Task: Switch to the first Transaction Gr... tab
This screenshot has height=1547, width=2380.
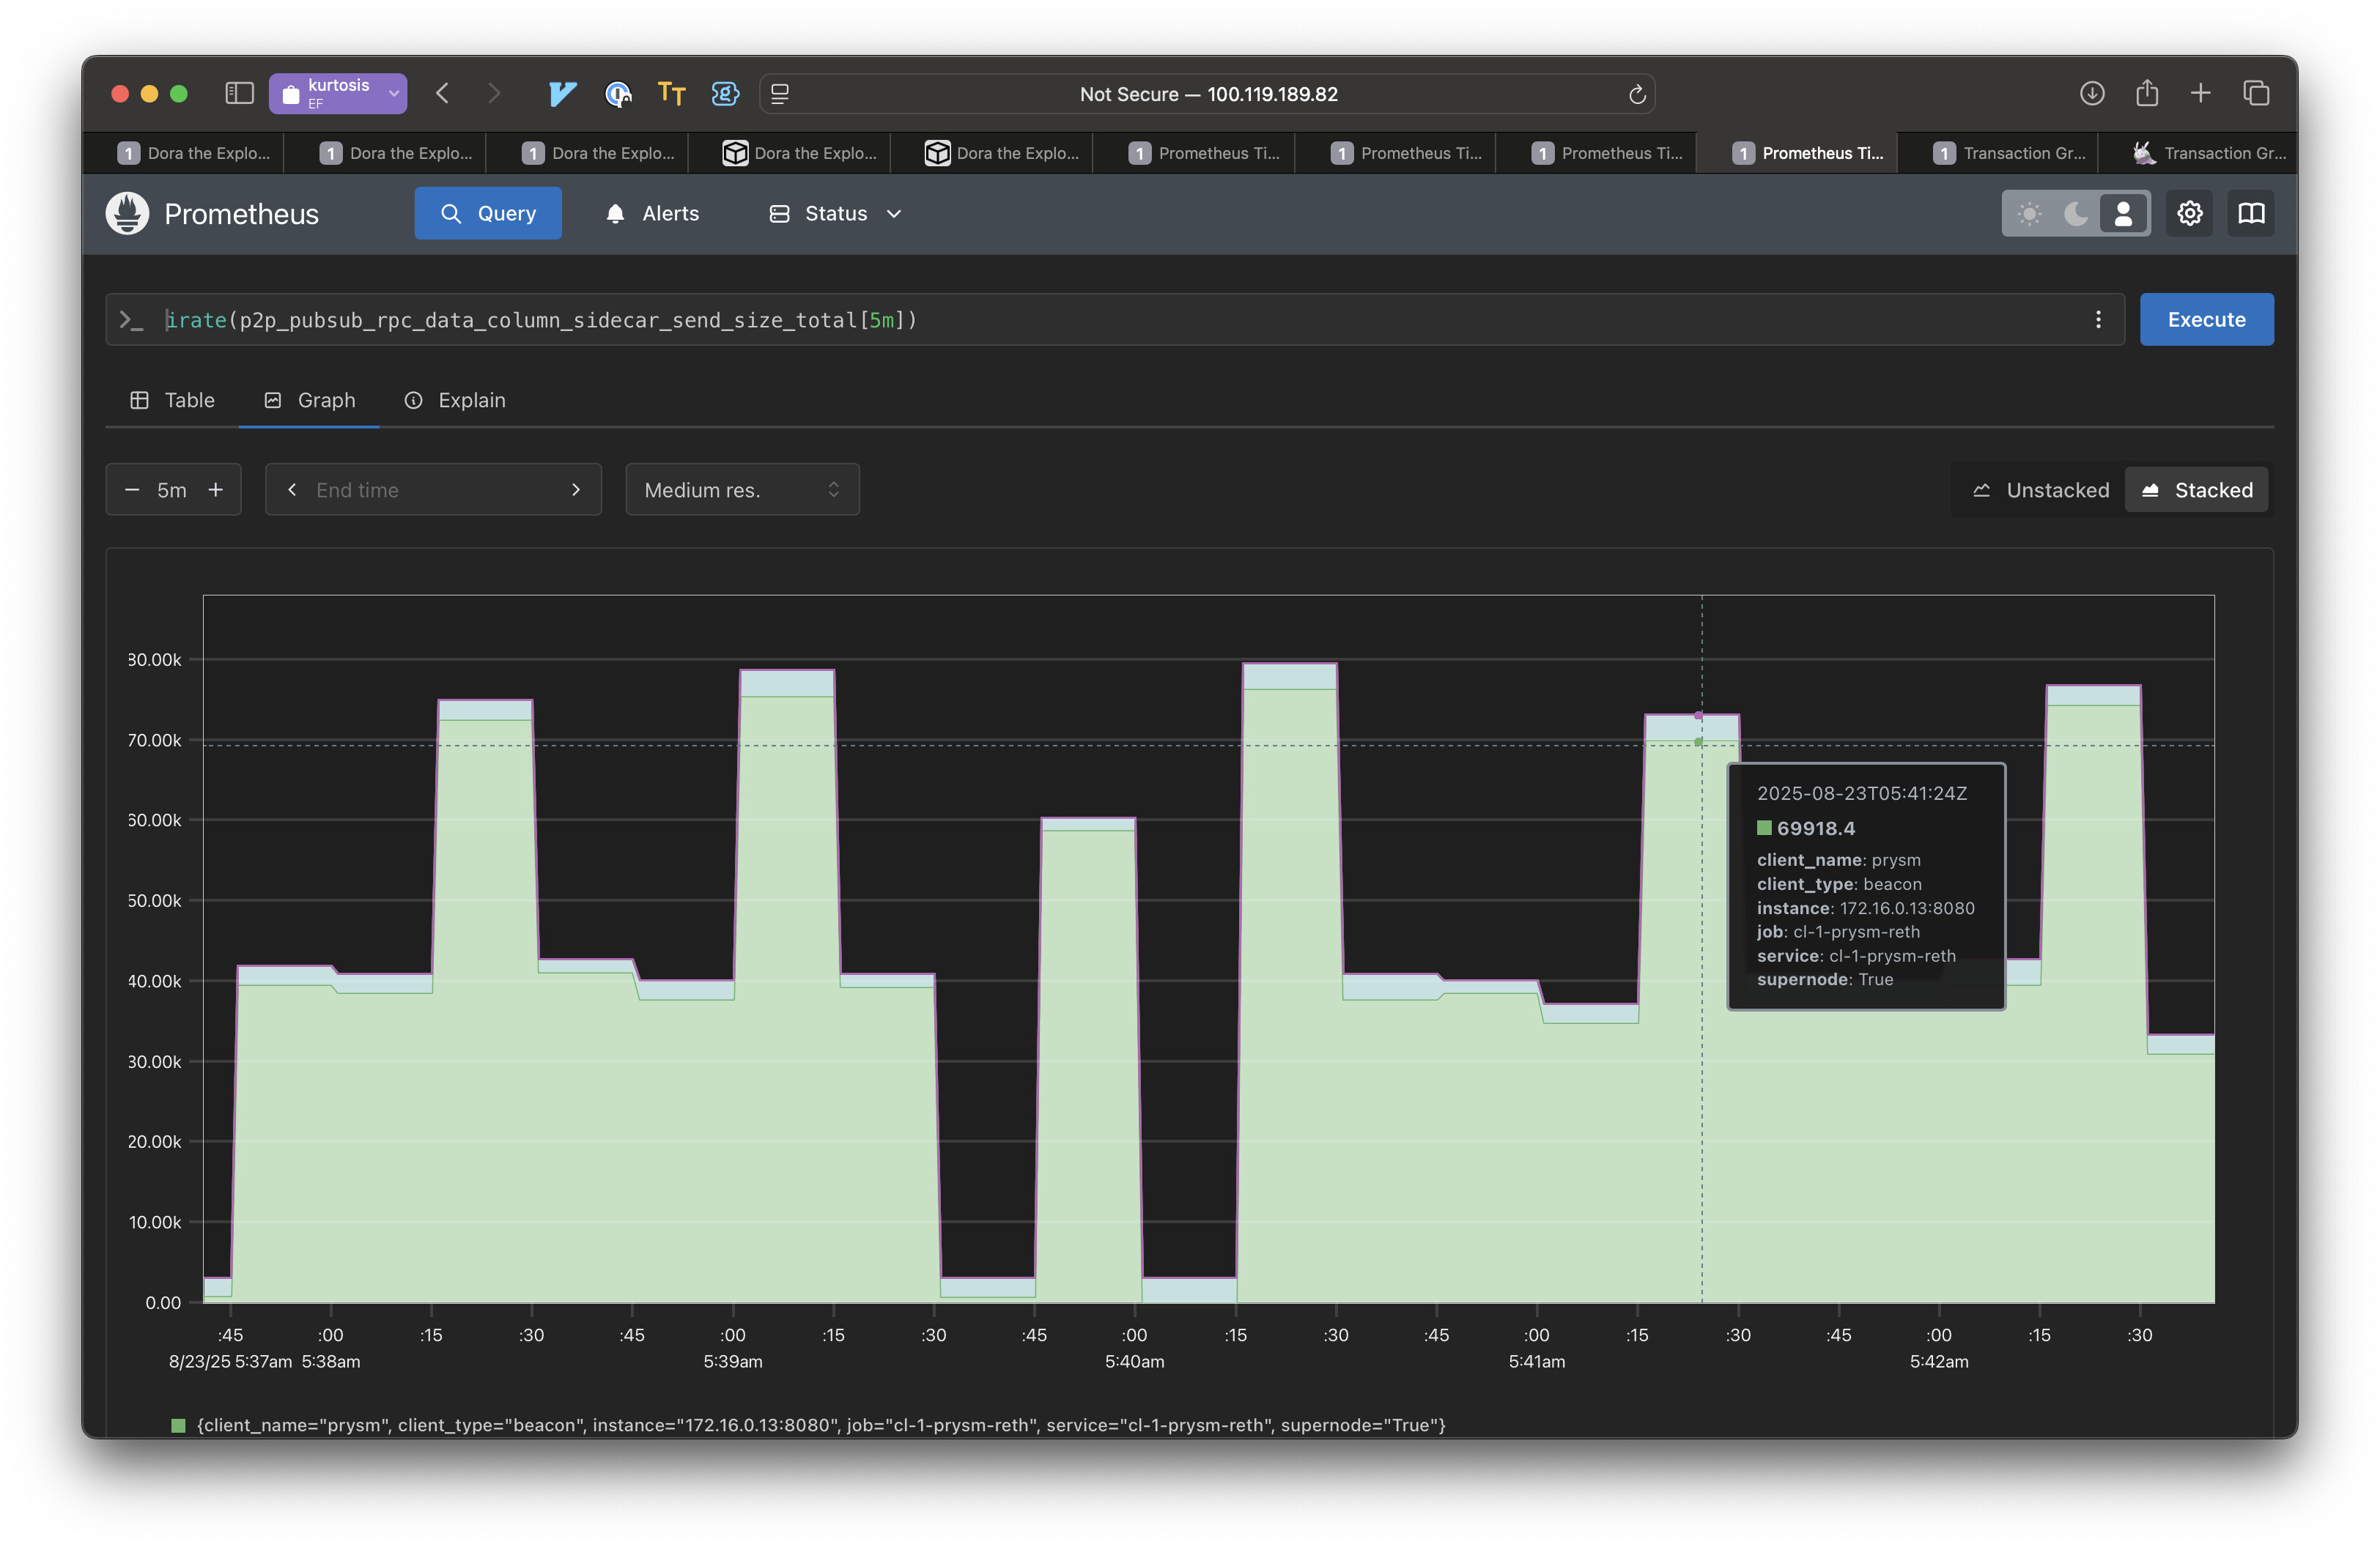Action: pyautogui.click(x=2008, y=153)
